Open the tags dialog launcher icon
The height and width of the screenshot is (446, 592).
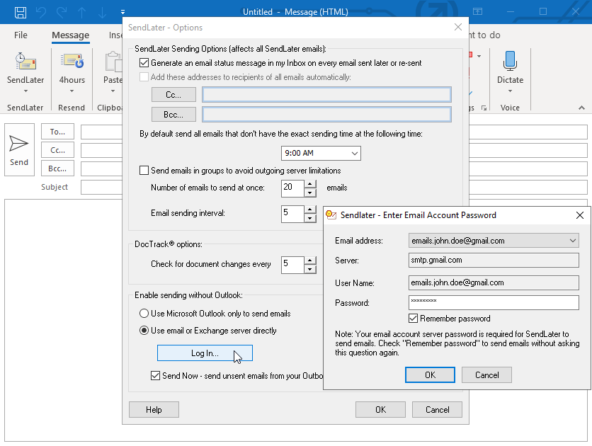[484, 108]
